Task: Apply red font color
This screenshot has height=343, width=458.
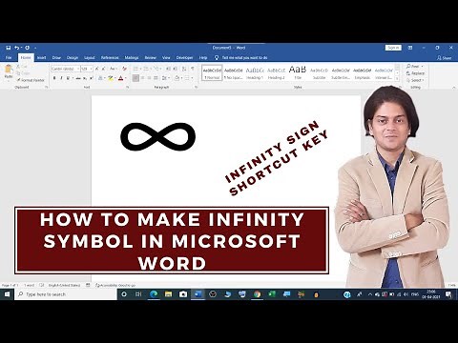Action: (x=120, y=78)
